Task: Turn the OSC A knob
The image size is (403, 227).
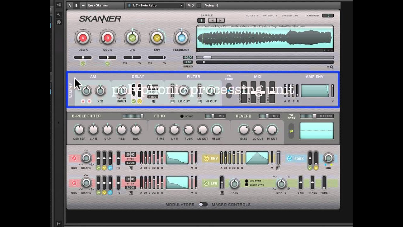Action: pyautogui.click(x=83, y=38)
